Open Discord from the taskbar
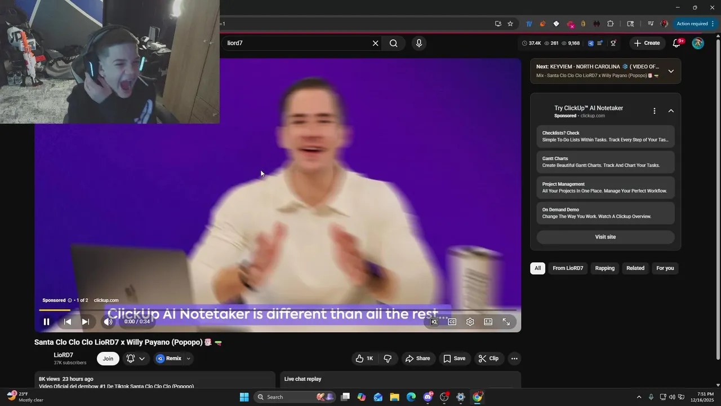The height and width of the screenshot is (406, 721). (x=428, y=397)
